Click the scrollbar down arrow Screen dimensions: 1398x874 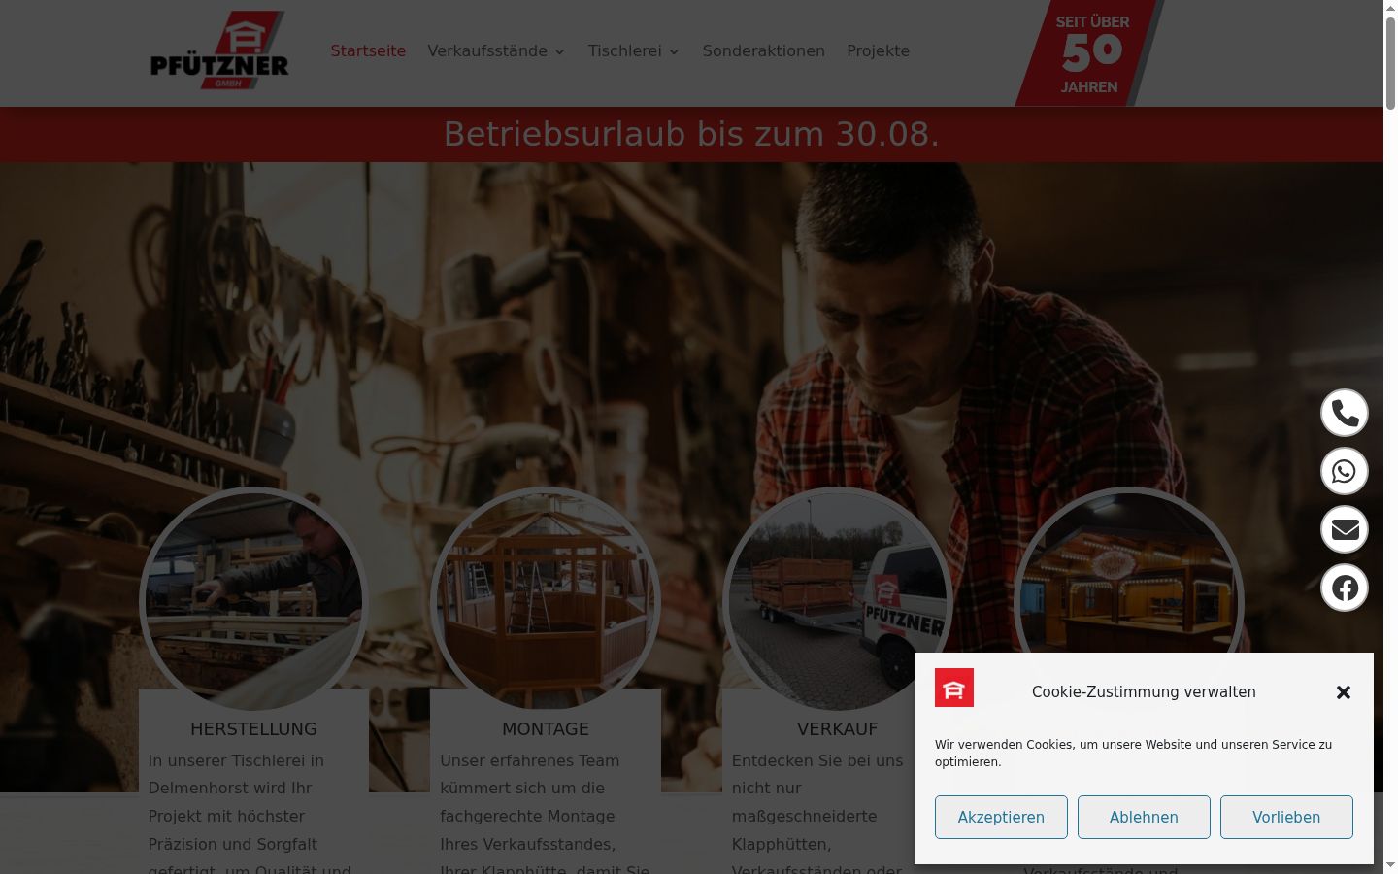[x=1390, y=865]
